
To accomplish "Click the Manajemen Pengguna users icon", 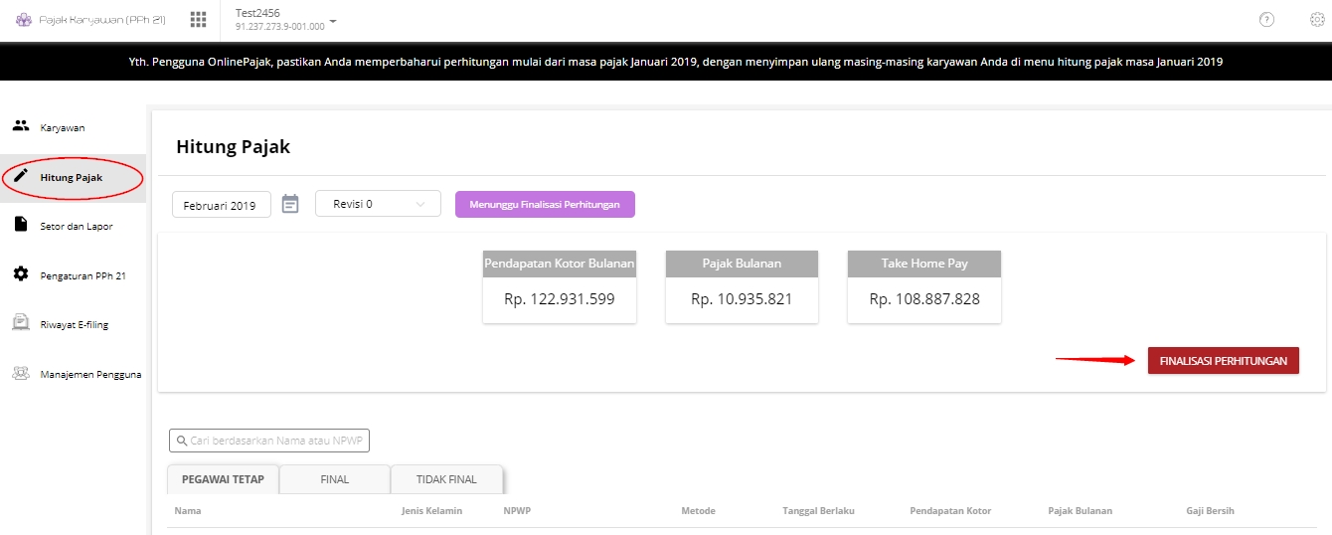I will (20, 374).
